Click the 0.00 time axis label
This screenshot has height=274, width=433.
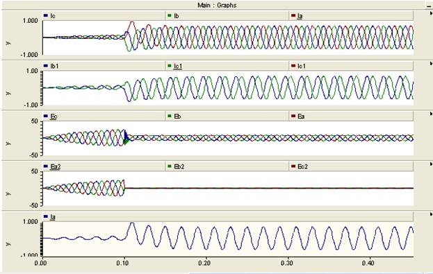click(41, 263)
